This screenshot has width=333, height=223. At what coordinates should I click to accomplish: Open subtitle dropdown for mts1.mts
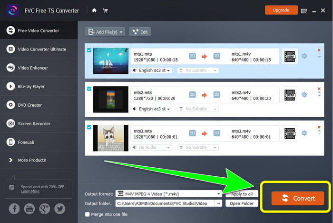[x=198, y=71]
